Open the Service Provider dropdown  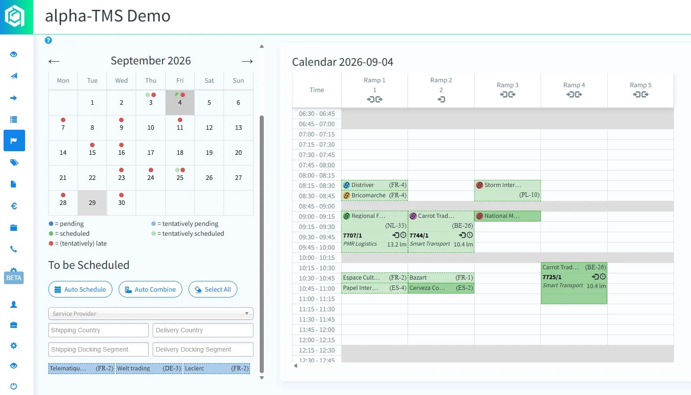[151, 314]
